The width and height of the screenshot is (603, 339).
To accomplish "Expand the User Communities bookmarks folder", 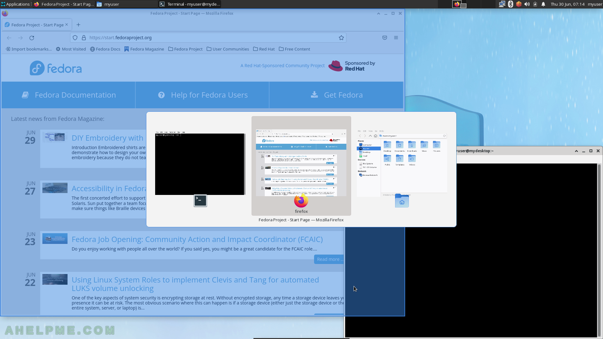I will click(x=228, y=49).
